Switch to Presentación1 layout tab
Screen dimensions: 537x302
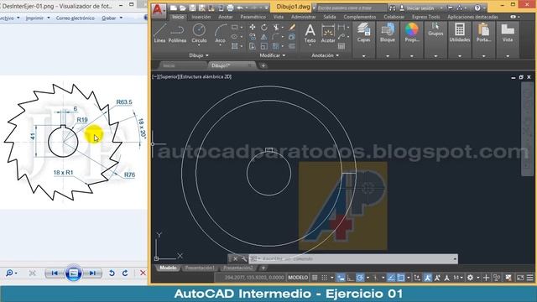click(200, 268)
